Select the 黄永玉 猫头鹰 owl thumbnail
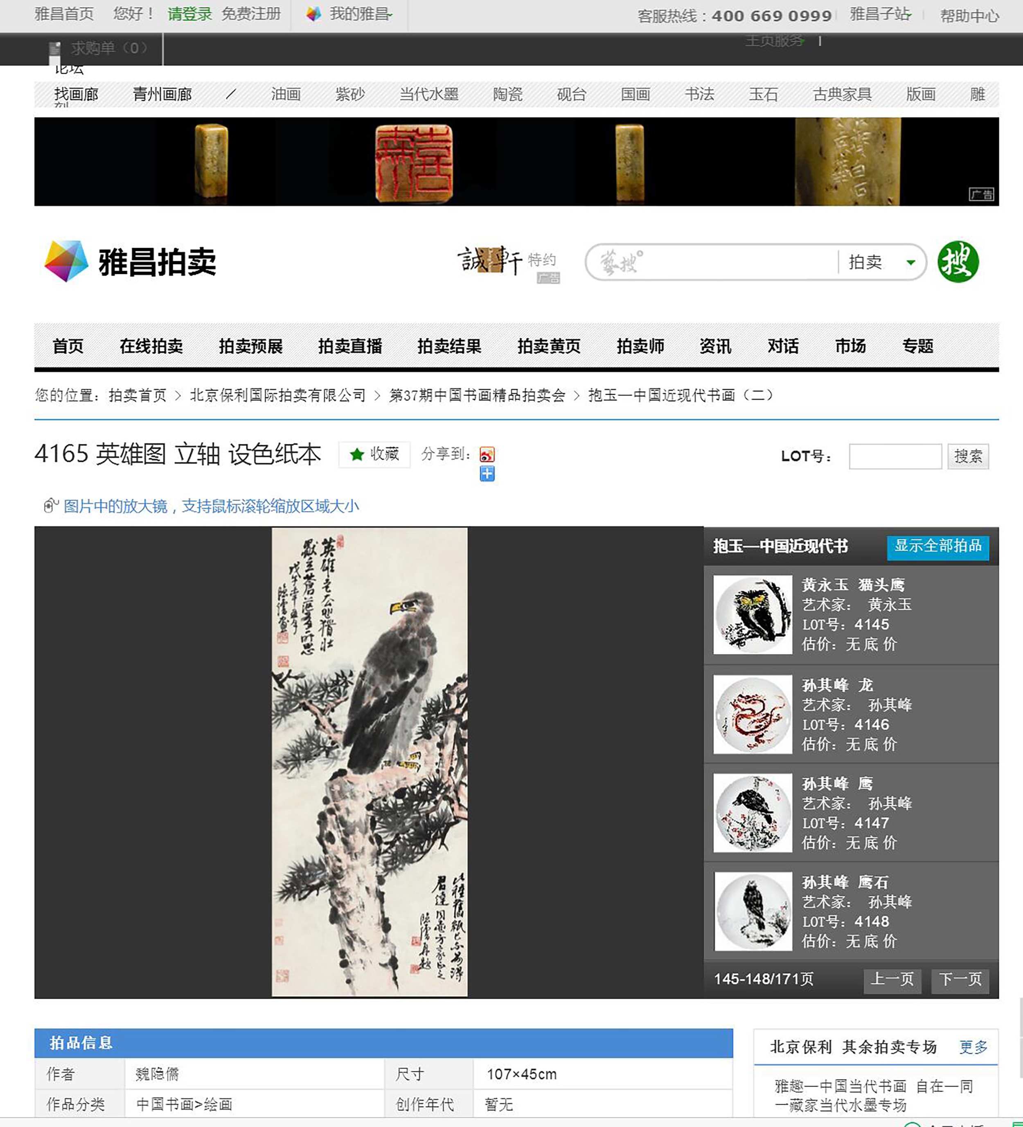This screenshot has width=1023, height=1127. click(753, 614)
